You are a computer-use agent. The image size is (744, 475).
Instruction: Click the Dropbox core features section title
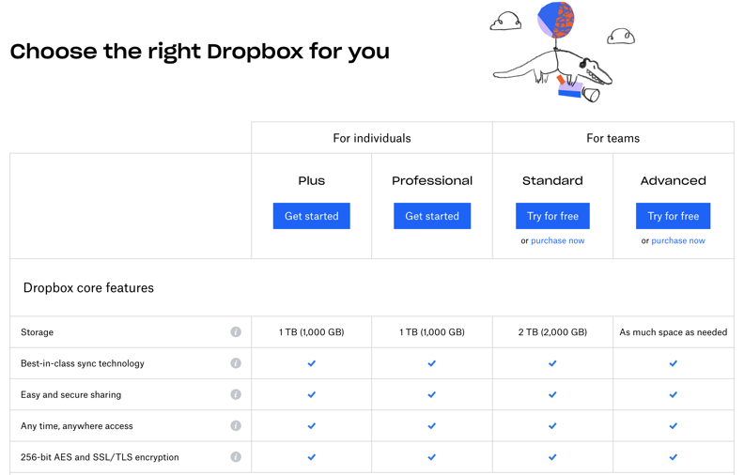coord(88,288)
